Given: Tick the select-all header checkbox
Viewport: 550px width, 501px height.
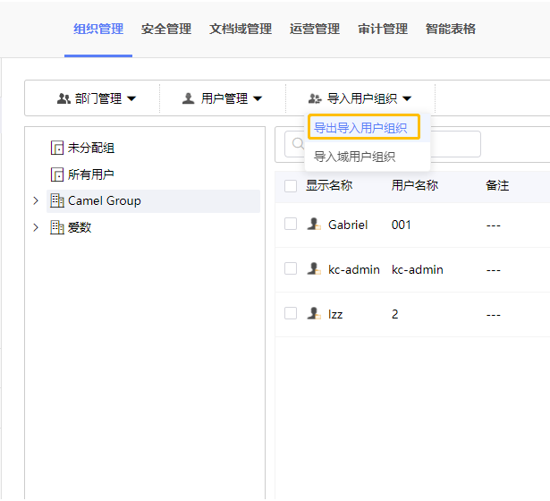Looking at the screenshot, I should (291, 186).
